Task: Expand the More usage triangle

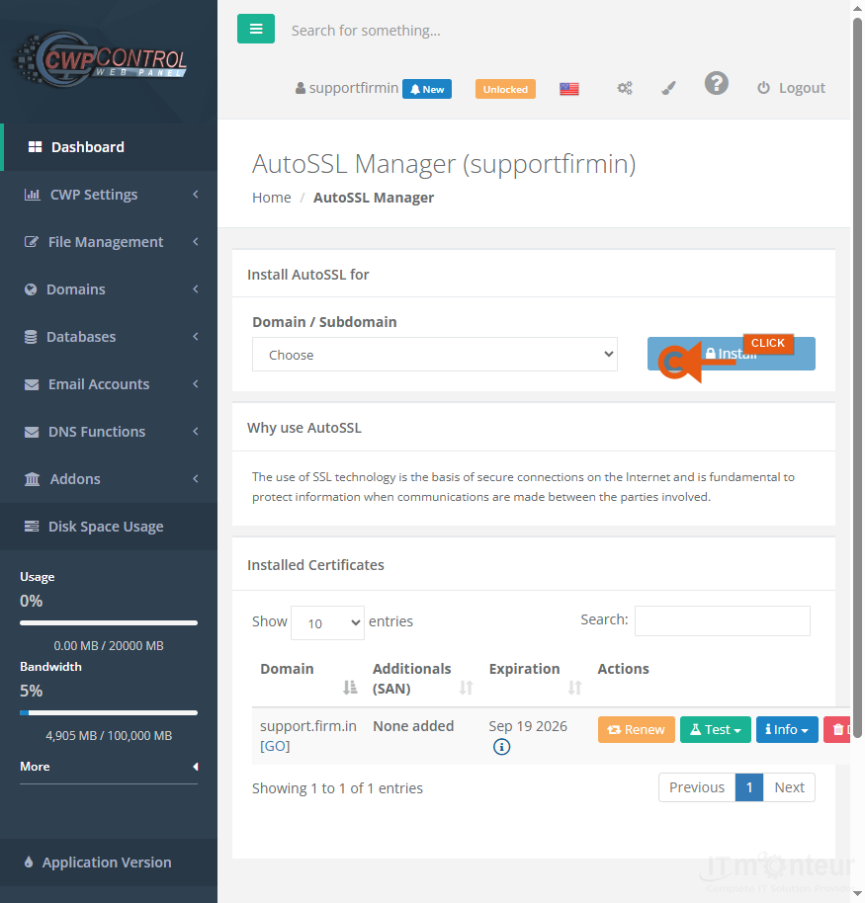Action: [x=196, y=767]
